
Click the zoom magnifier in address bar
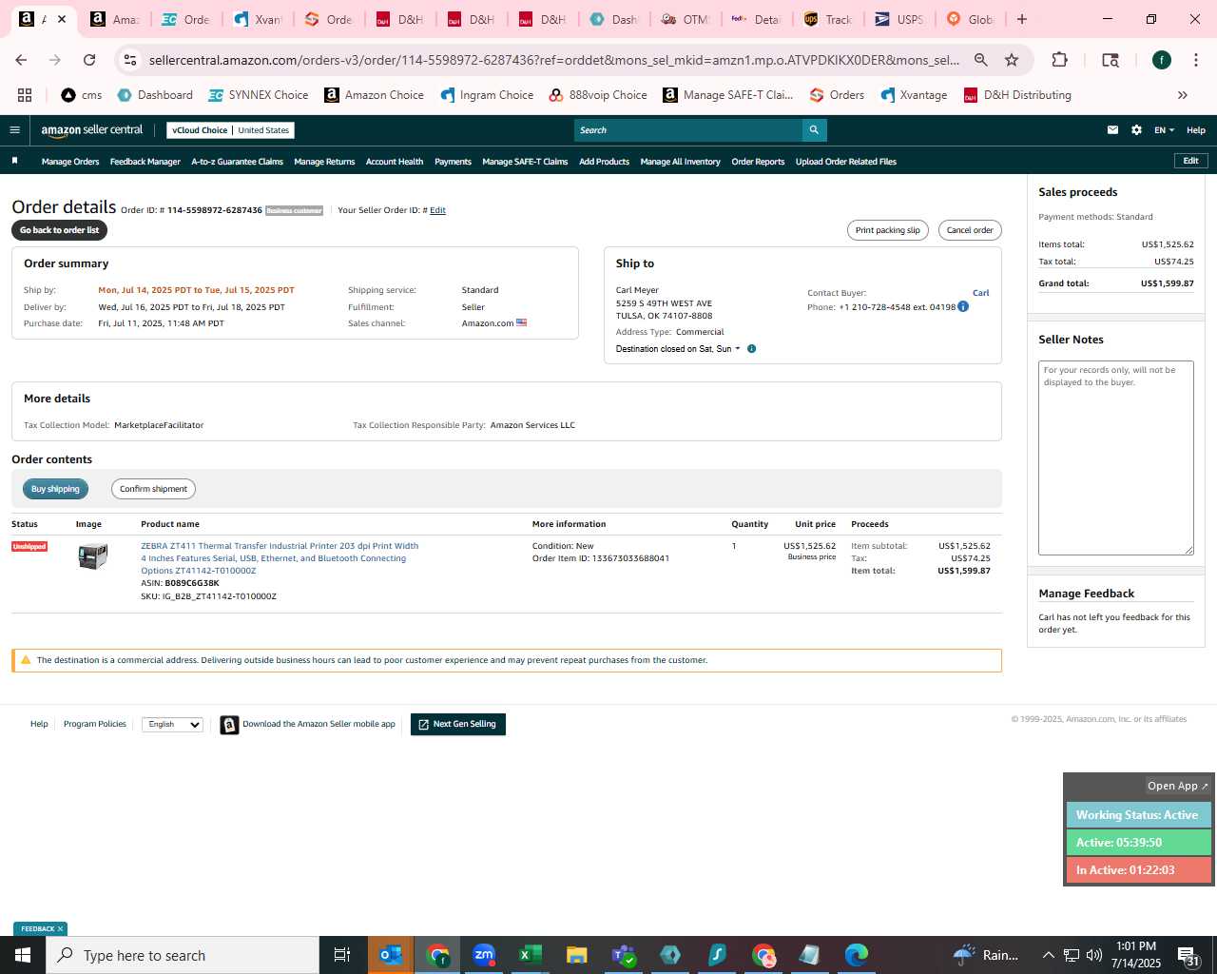(980, 60)
